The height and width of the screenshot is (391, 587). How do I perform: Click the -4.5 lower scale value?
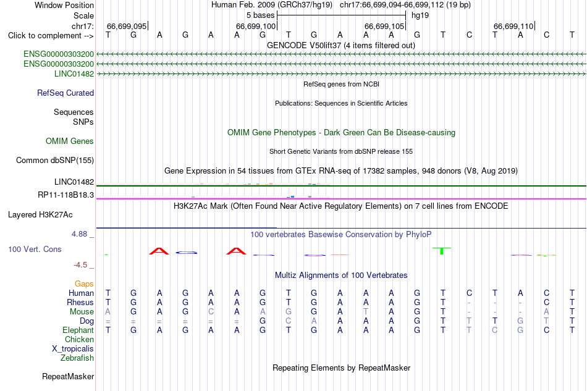[x=80, y=265]
